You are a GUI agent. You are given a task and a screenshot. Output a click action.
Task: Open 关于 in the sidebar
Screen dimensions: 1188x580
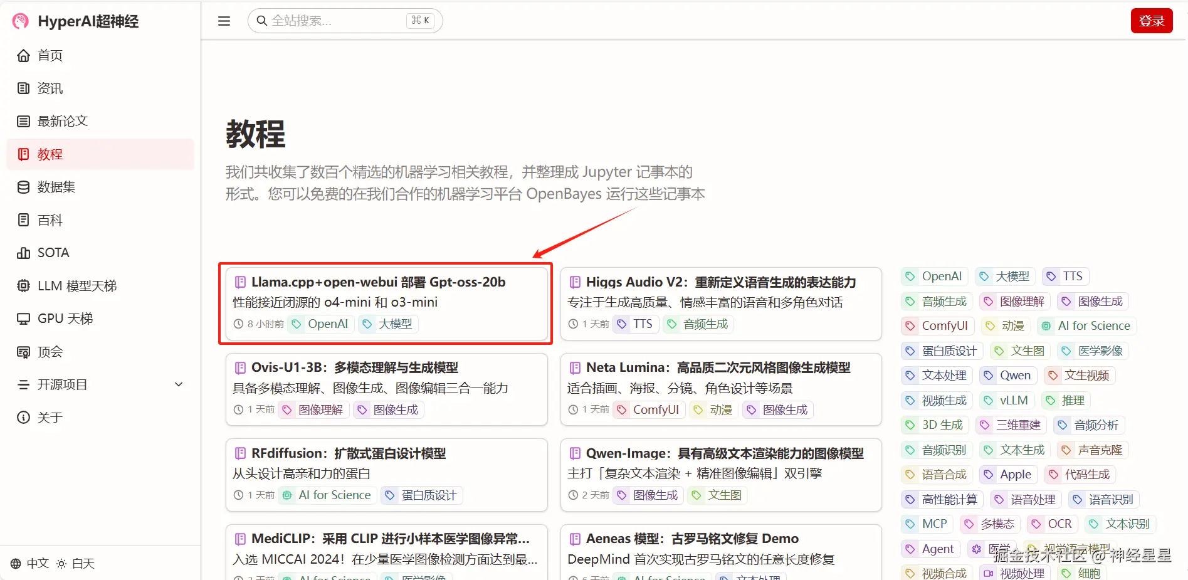(100, 418)
